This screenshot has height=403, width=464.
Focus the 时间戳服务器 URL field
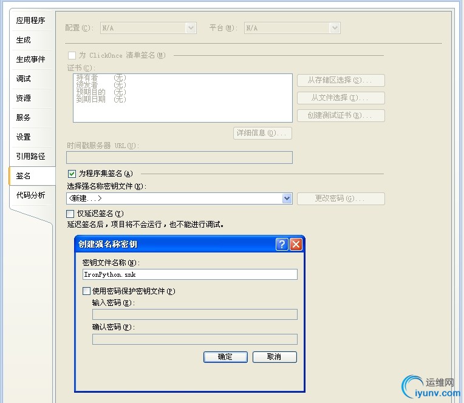(x=179, y=157)
